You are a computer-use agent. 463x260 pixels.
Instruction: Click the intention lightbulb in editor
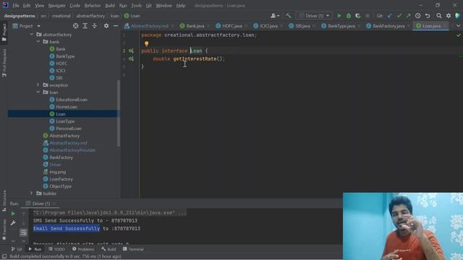pos(146,43)
